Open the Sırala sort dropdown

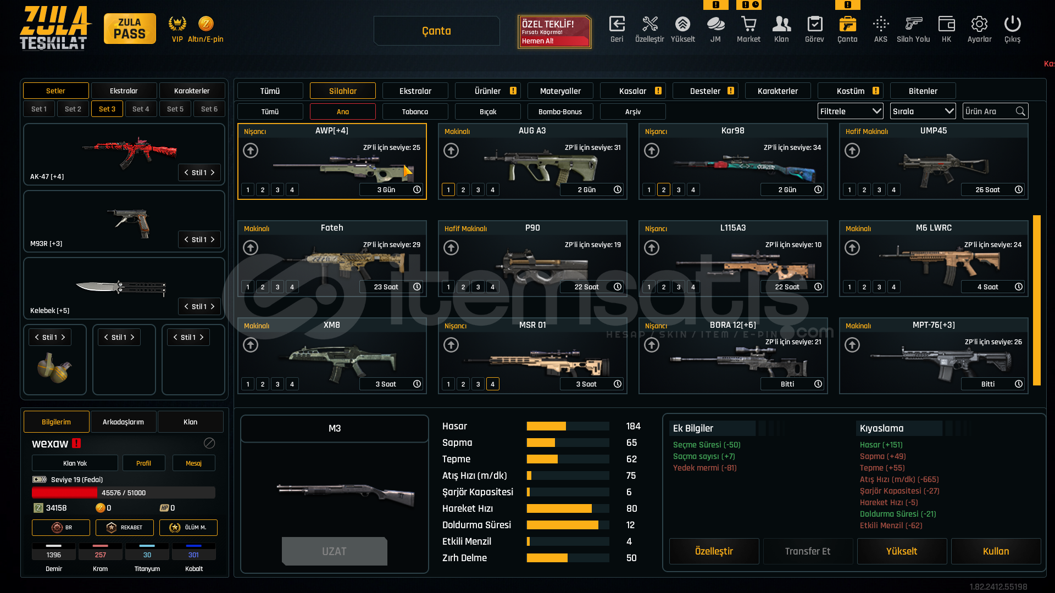(x=923, y=111)
